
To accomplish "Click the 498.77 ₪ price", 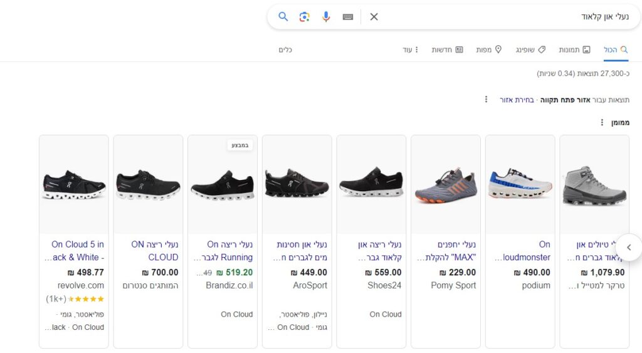I will click(x=85, y=272).
